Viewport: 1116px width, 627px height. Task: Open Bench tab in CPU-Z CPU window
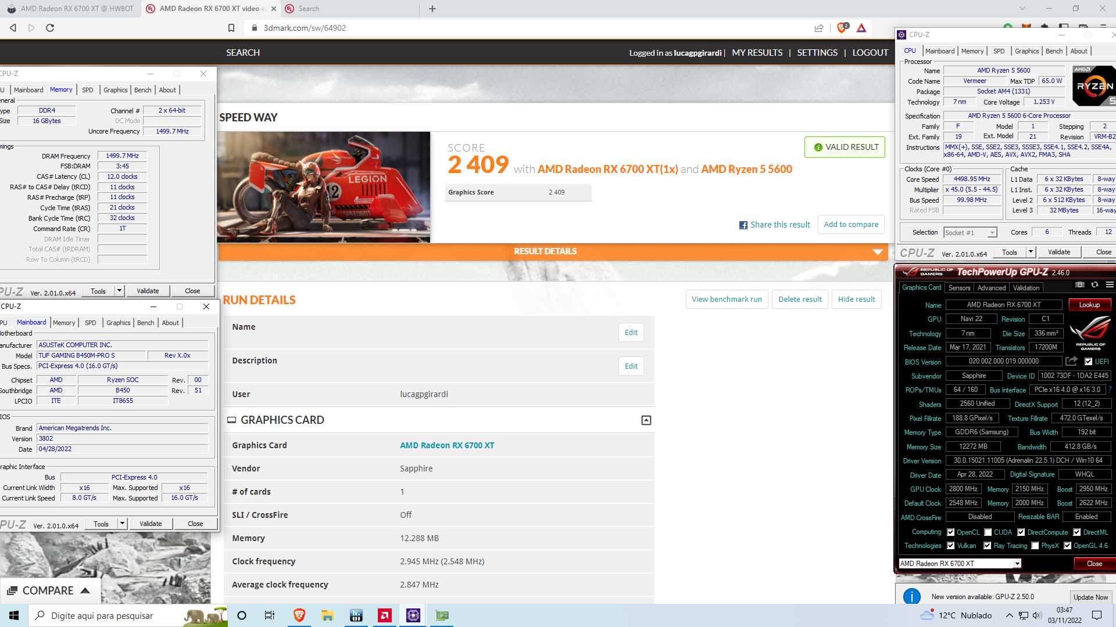tap(1054, 51)
